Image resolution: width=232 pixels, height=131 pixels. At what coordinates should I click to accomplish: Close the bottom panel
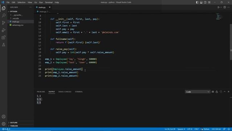coord(228,92)
